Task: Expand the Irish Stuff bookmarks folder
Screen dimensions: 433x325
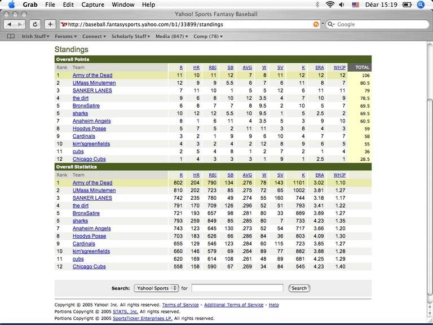Action: 36,36
